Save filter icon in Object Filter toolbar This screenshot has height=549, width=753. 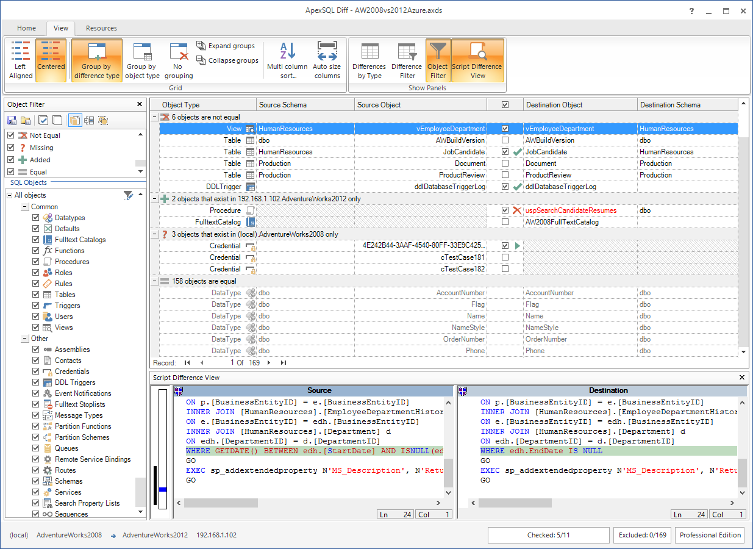(12, 120)
